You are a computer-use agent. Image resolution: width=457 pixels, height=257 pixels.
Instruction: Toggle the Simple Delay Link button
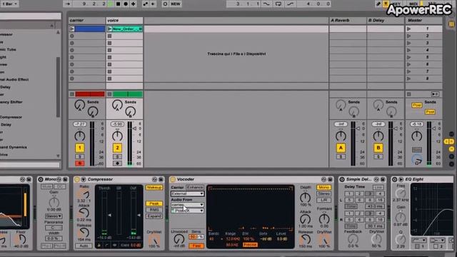pos(378,187)
